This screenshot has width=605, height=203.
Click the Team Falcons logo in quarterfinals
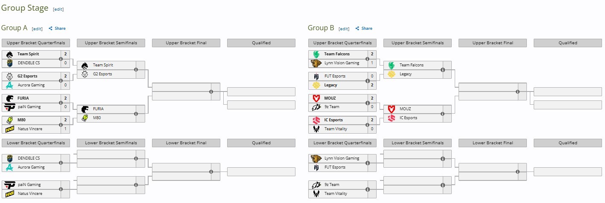point(316,54)
